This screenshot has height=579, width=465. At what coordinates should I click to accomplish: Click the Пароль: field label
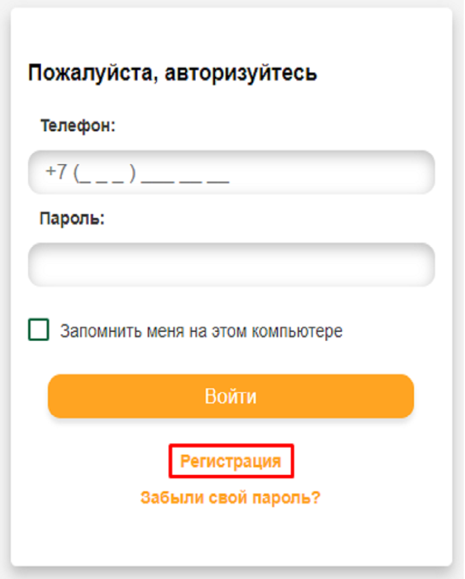(72, 218)
